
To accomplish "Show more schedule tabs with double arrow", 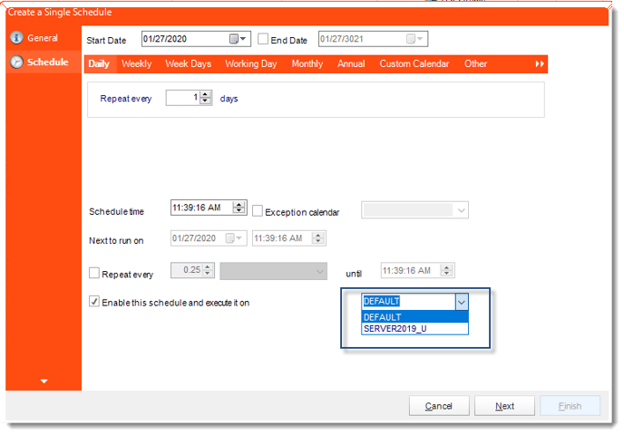I will point(540,64).
